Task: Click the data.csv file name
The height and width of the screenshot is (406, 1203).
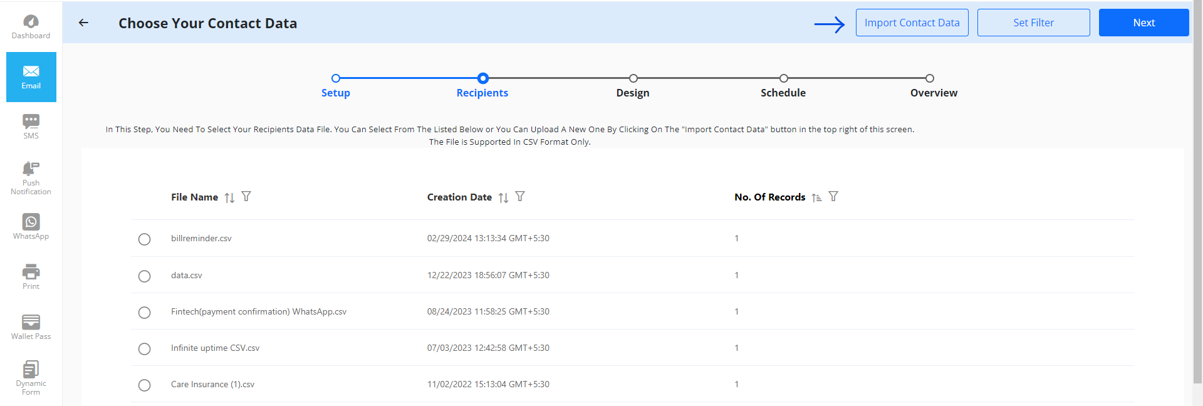Action: (x=187, y=275)
